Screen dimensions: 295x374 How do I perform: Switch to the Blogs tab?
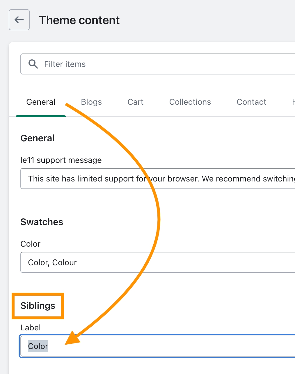coord(91,102)
